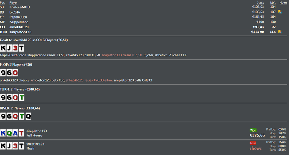Image resolution: width=289 pixels, height=155 pixels.
Task: Click the shows label for shketikk123
Action: [256, 148]
